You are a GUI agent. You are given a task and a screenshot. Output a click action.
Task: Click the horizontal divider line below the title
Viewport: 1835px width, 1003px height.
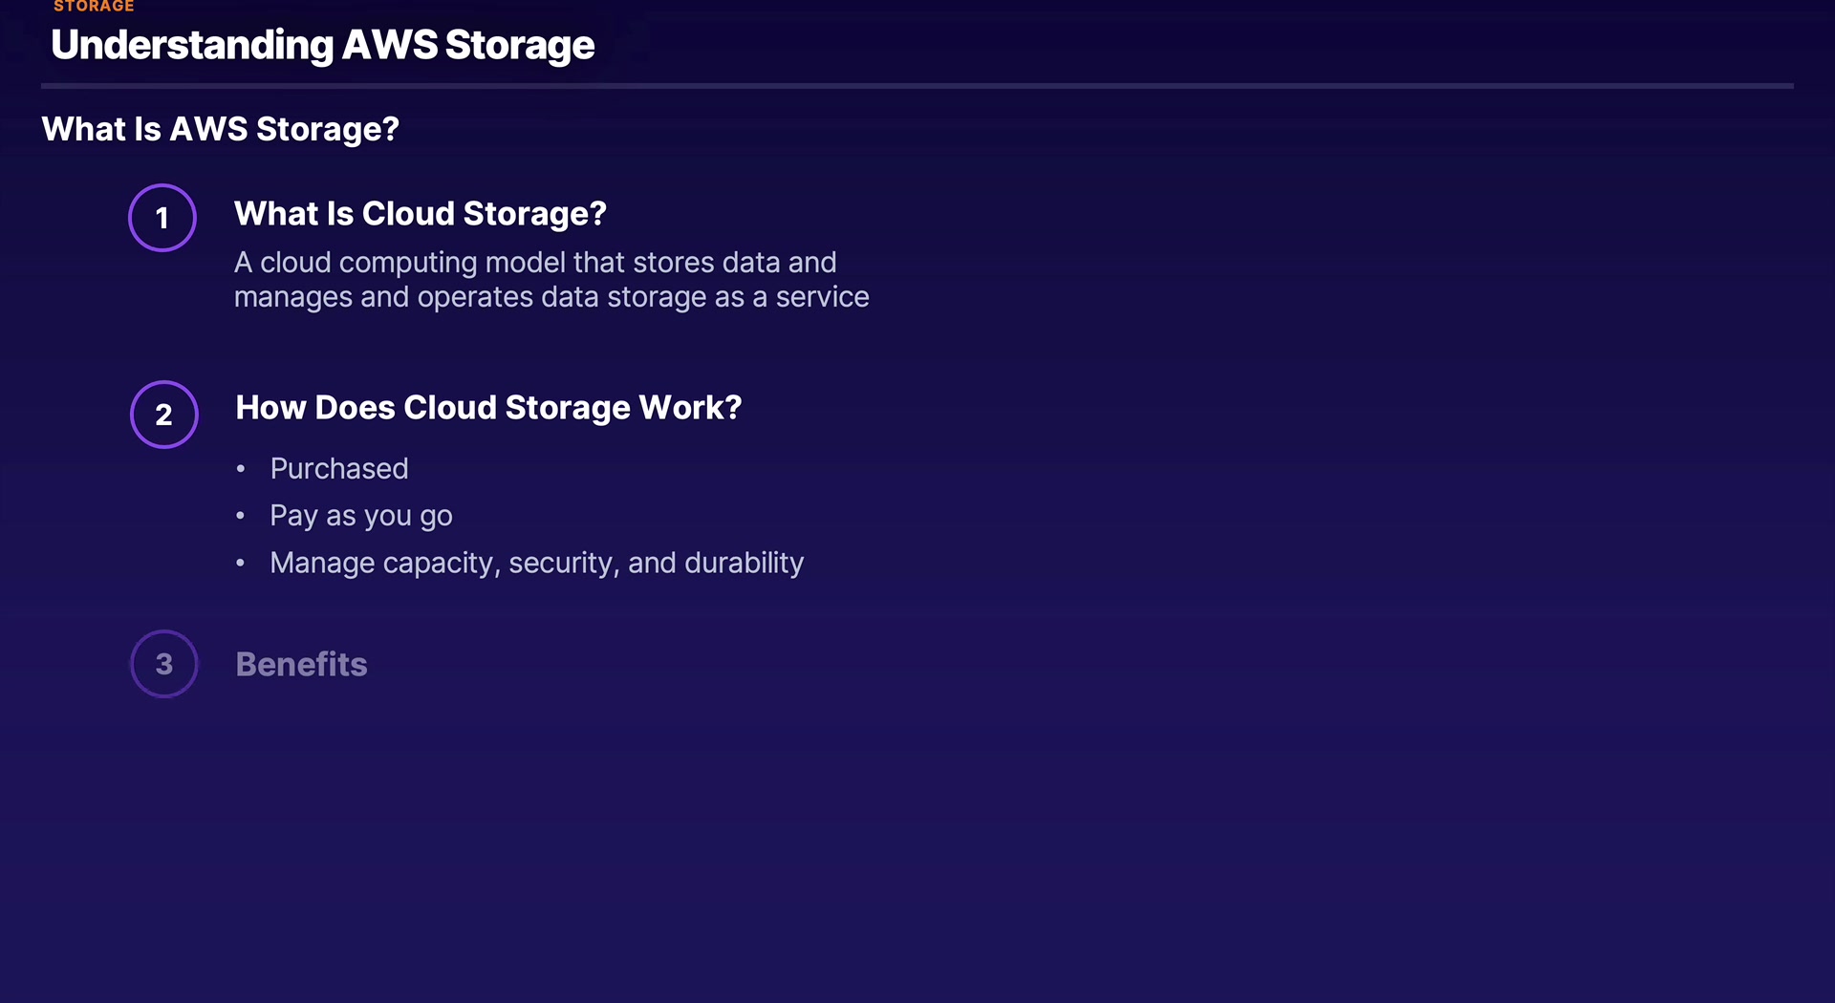point(917,86)
